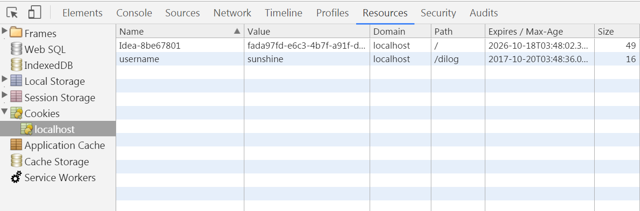Click the localhost cookie icon

point(27,129)
